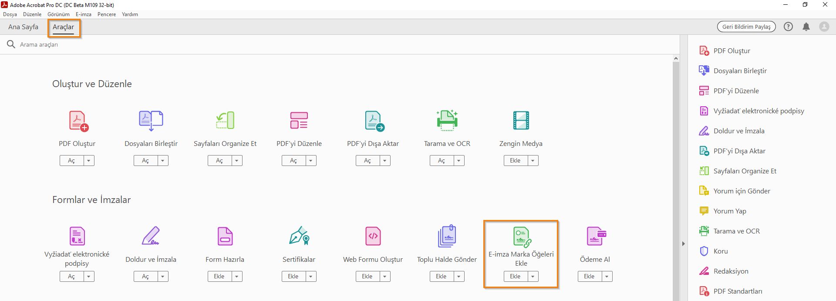The width and height of the screenshot is (836, 301).
Task: Click Ekle button under E-imza Marka Öğeleri Ekle
Action: click(516, 277)
